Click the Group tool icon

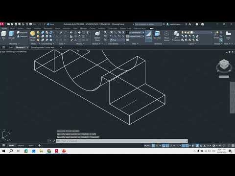pos(216,35)
